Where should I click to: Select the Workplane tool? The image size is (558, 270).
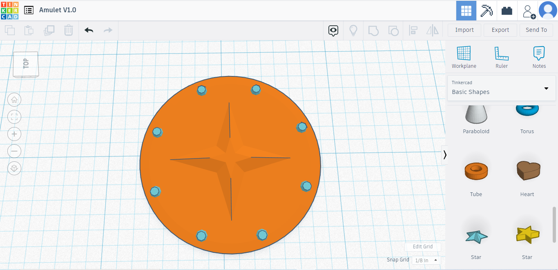[x=464, y=57]
